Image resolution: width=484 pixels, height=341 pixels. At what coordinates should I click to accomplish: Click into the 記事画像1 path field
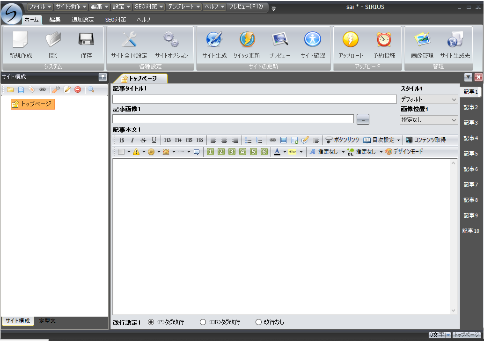[x=233, y=119]
